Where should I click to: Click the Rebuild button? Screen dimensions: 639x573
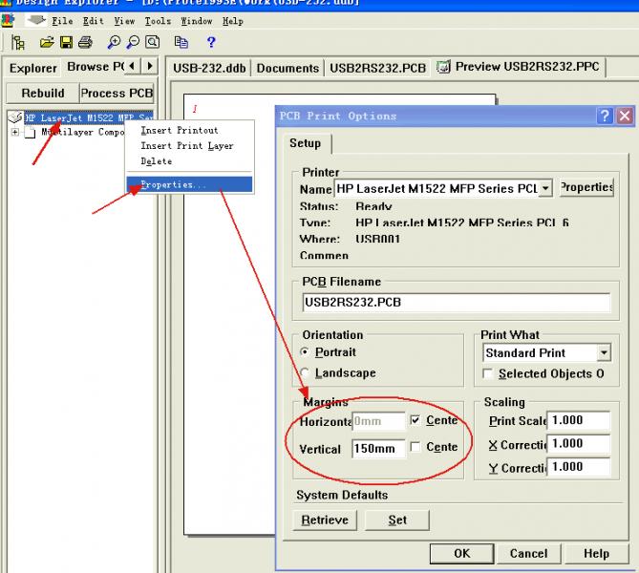43,94
